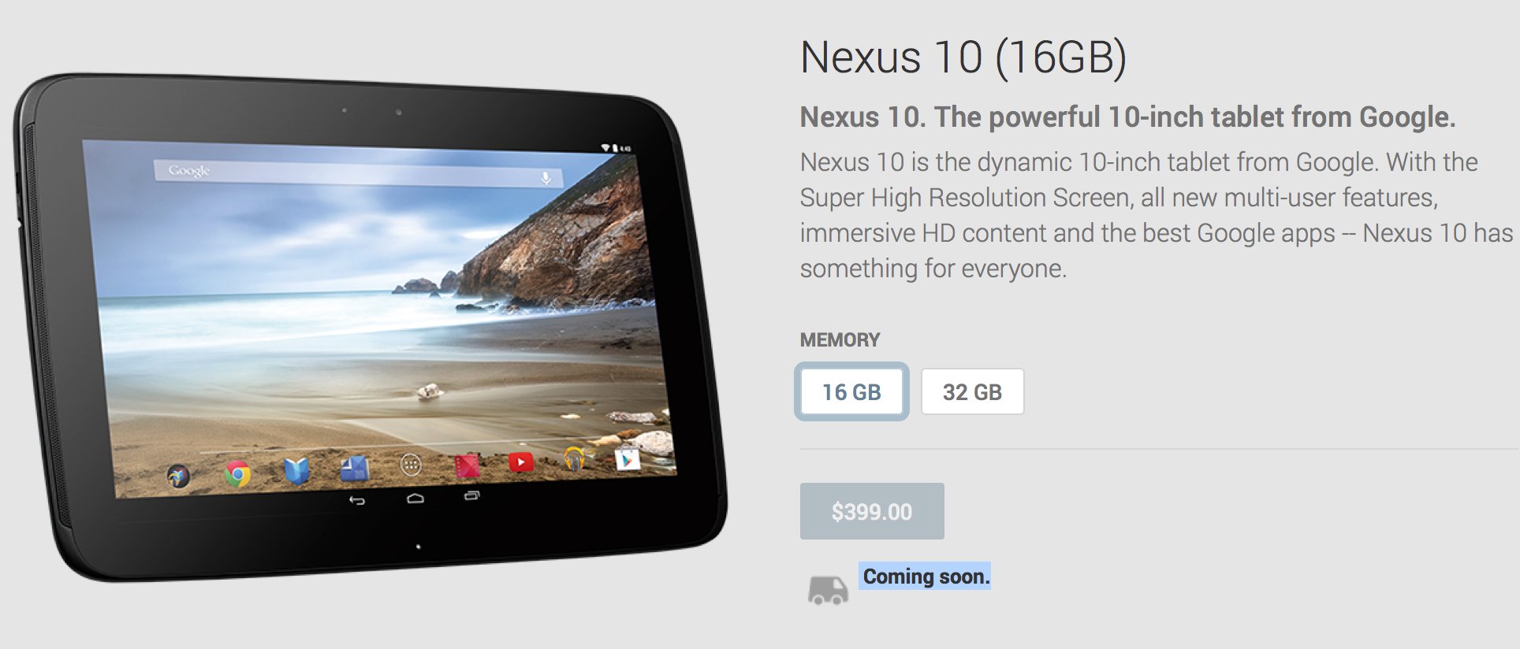Click the $399.00 price button
Screen dimensions: 1520x649
[872, 511]
